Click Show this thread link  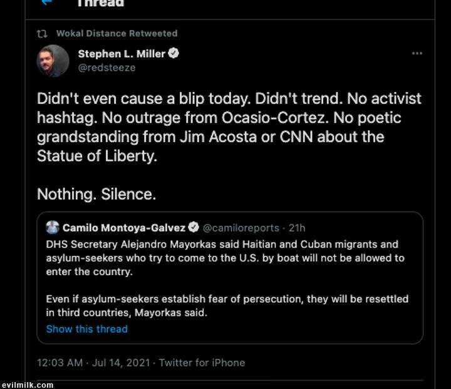click(x=86, y=329)
